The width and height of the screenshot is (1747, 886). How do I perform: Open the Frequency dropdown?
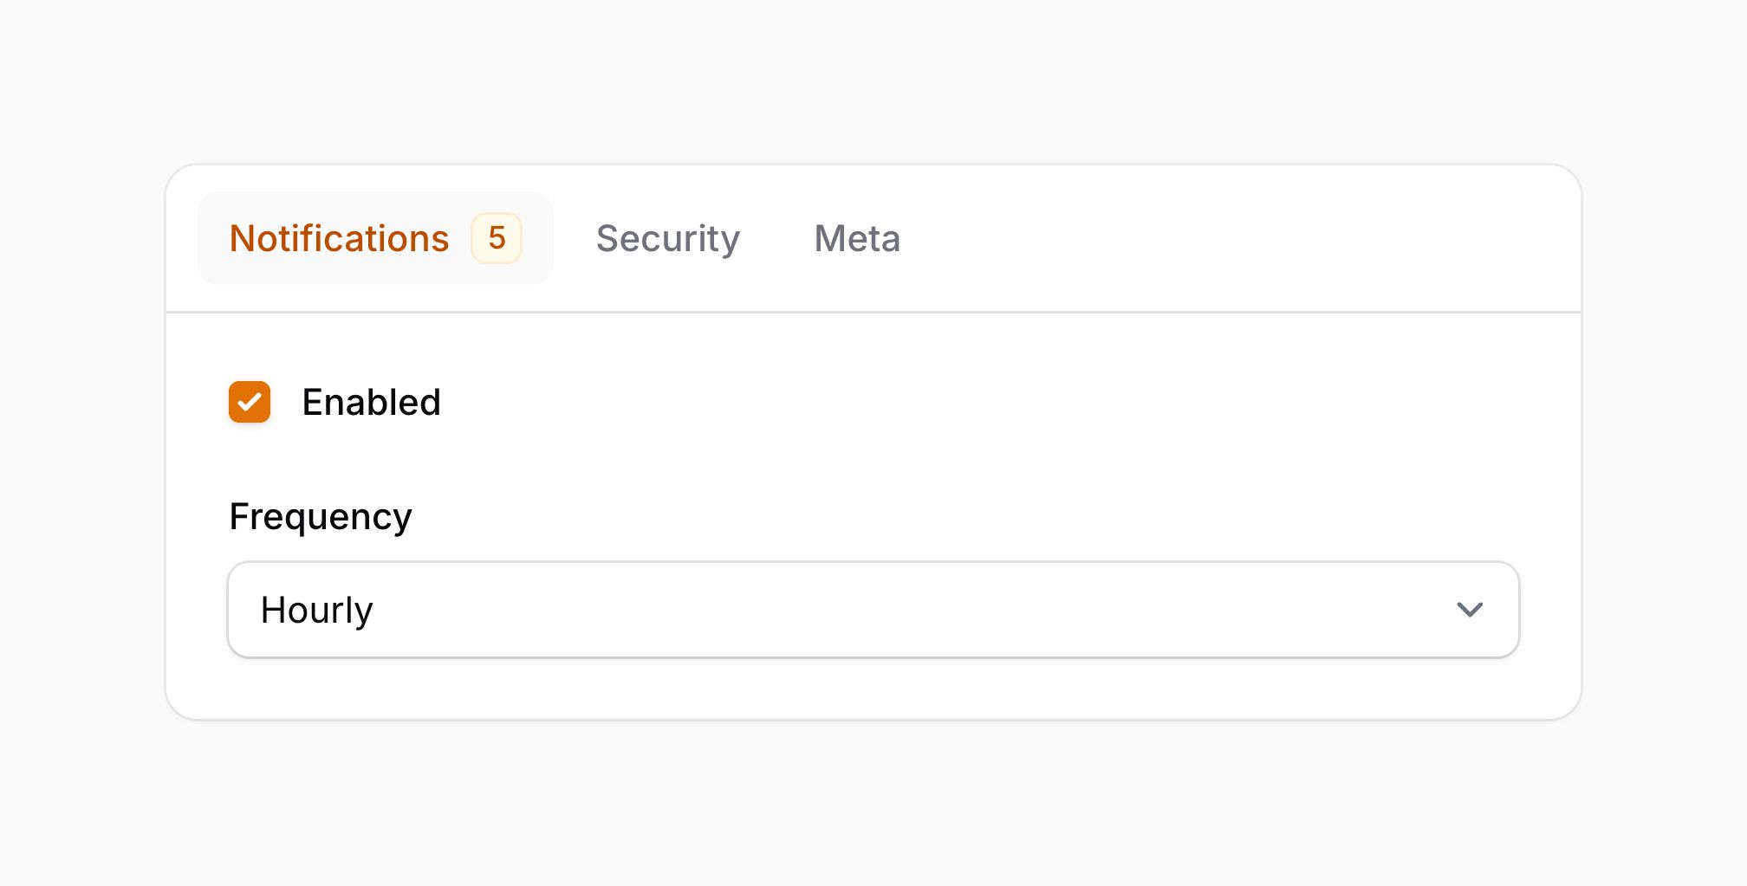[873, 610]
